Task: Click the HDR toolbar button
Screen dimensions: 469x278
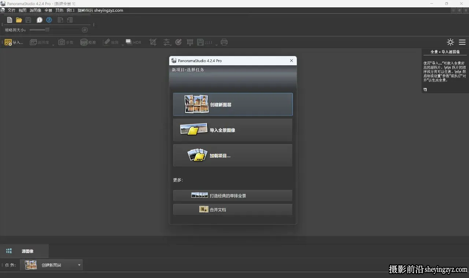Action: [x=133, y=42]
